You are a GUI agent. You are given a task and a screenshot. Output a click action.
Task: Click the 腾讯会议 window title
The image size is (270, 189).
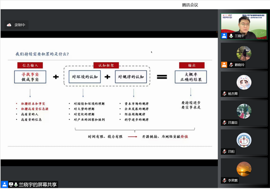(190, 5)
